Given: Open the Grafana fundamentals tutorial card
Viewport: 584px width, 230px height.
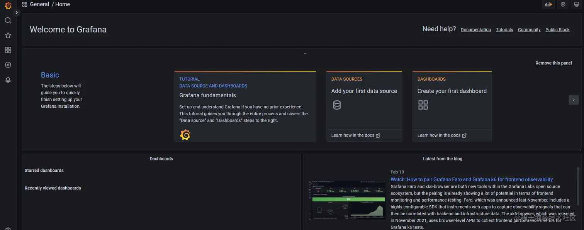Looking at the screenshot, I should [x=245, y=106].
